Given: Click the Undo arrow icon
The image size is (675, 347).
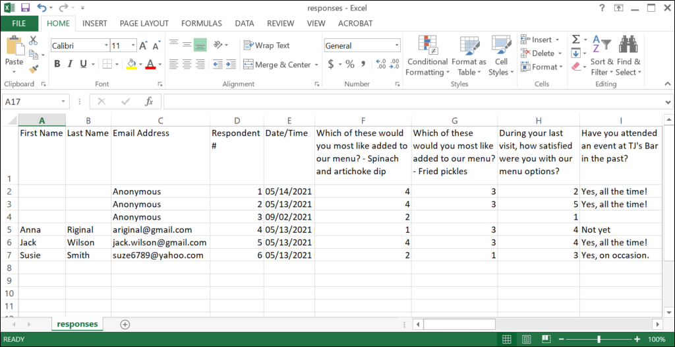Looking at the screenshot, I should point(42,8).
